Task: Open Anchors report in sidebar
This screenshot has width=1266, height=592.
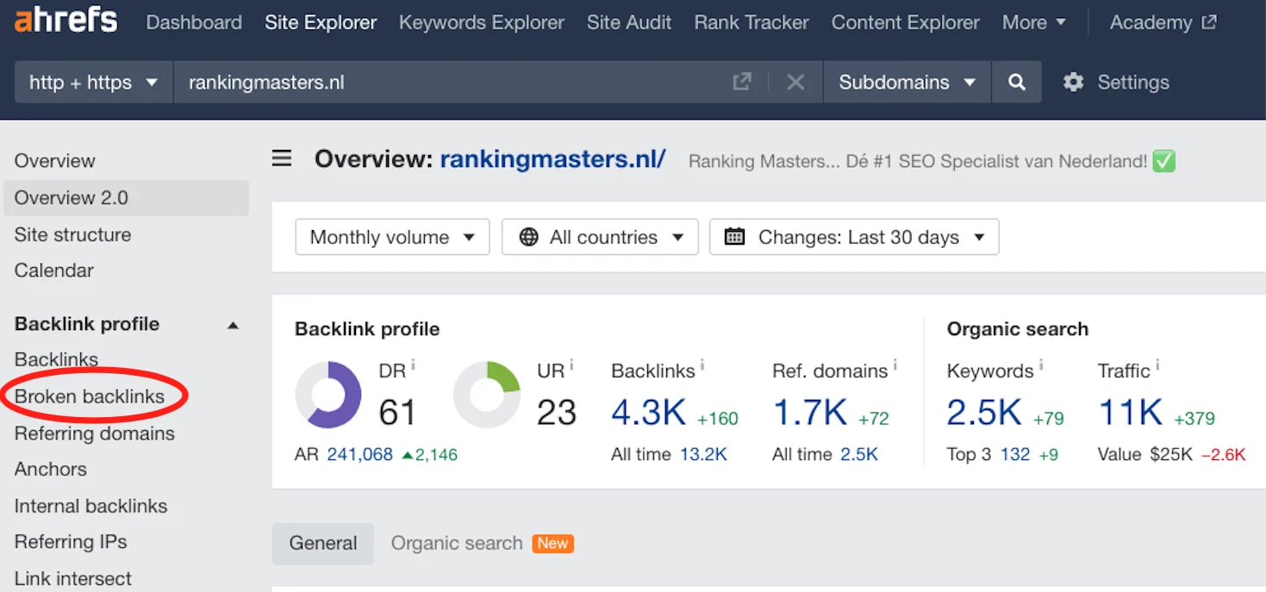Action: pyautogui.click(x=50, y=469)
